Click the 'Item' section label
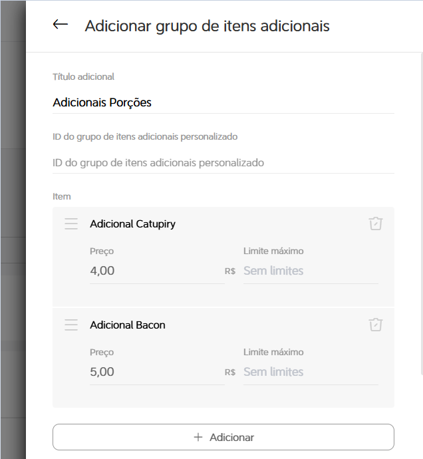The height and width of the screenshot is (459, 423). click(62, 196)
